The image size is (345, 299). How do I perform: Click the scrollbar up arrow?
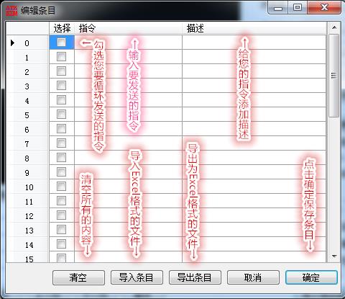pyautogui.click(x=334, y=27)
